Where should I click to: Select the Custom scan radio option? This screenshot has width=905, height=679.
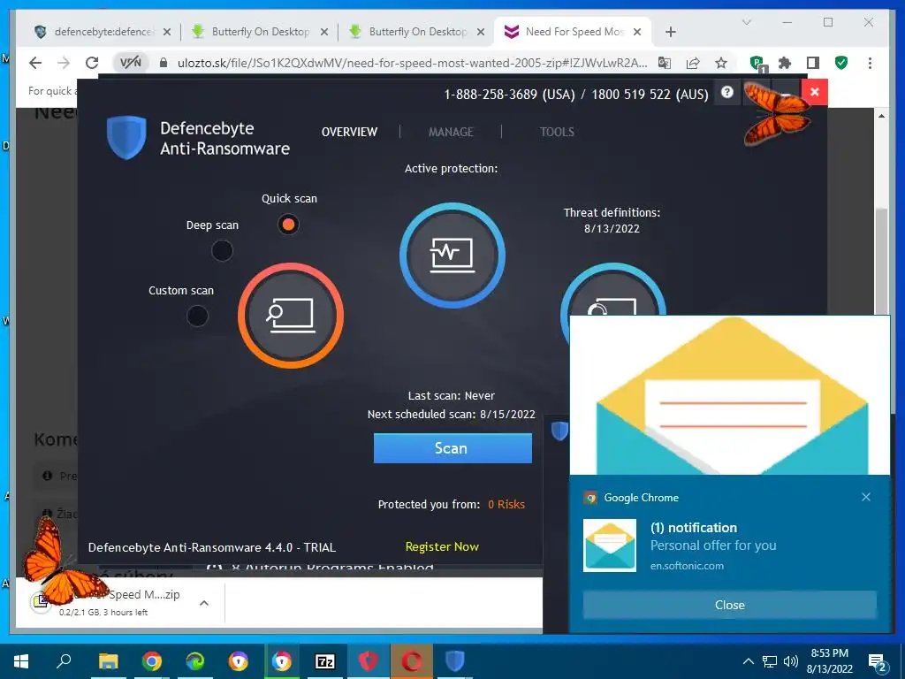(x=197, y=316)
